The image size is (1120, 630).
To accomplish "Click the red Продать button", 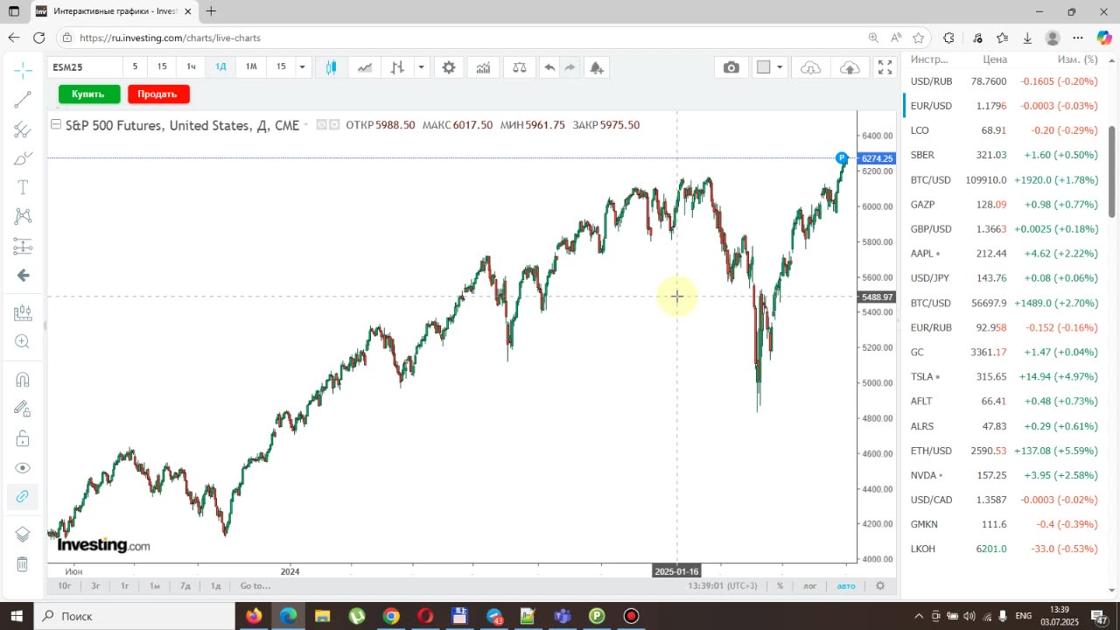I will 157,94.
